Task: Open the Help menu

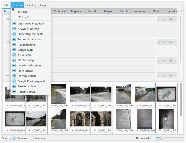Action: [x=43, y=5]
